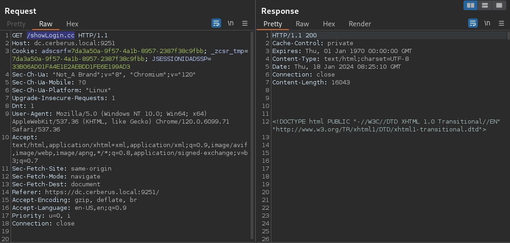Switch Request view to Raw tab

46,24
